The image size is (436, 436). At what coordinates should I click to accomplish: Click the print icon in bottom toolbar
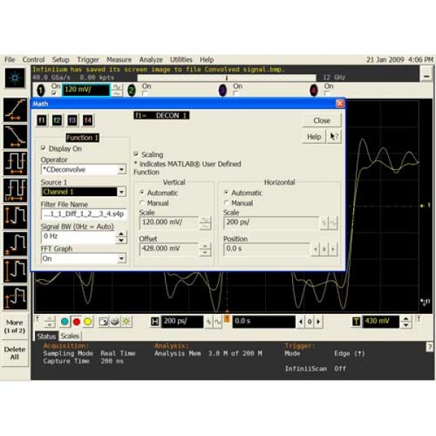(x=115, y=321)
